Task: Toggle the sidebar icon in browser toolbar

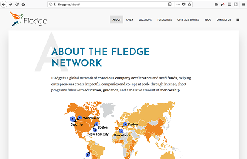Action: 229,5
